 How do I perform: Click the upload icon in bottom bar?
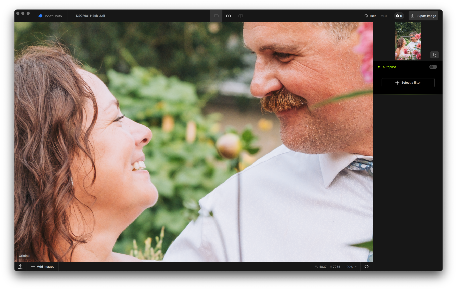click(20, 267)
